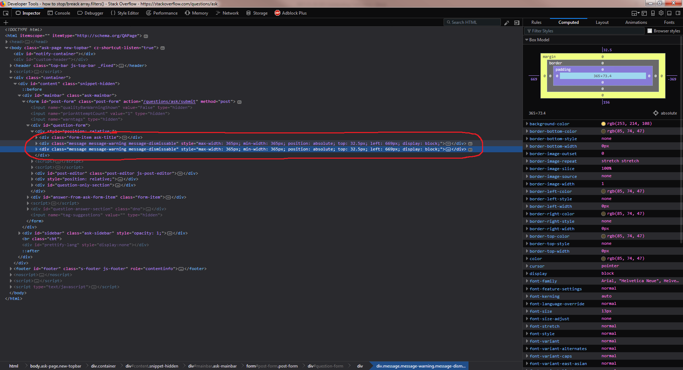Click the 365×73.4 content box in box model
Viewport: 683px width, 370px height.
[603, 76]
